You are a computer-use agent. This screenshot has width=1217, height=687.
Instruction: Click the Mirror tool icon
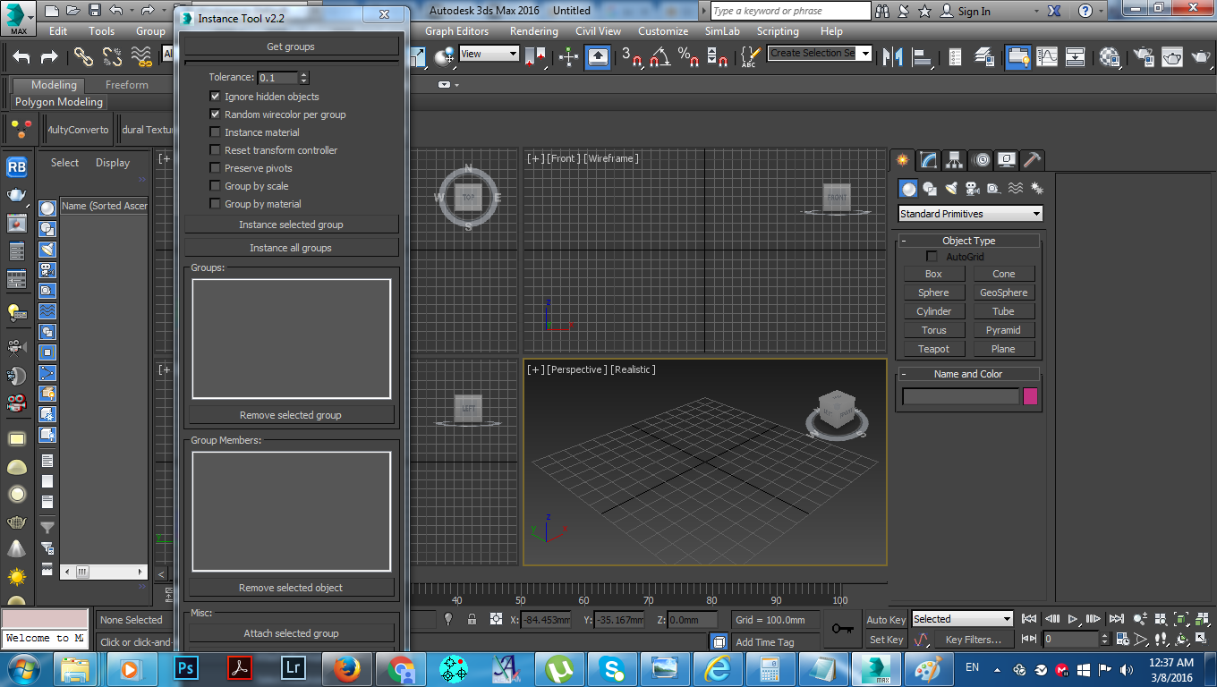coord(892,56)
